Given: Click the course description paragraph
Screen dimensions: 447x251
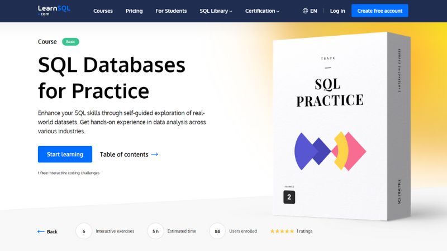Looking at the screenshot, I should click(122, 122).
